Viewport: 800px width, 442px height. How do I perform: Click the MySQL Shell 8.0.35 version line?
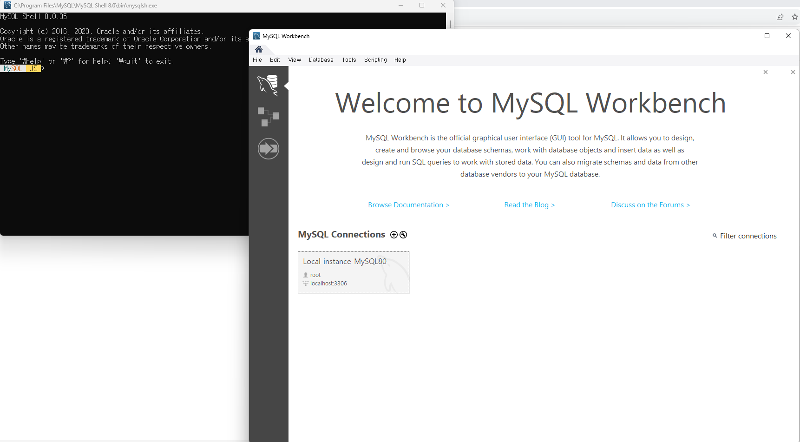pos(33,16)
